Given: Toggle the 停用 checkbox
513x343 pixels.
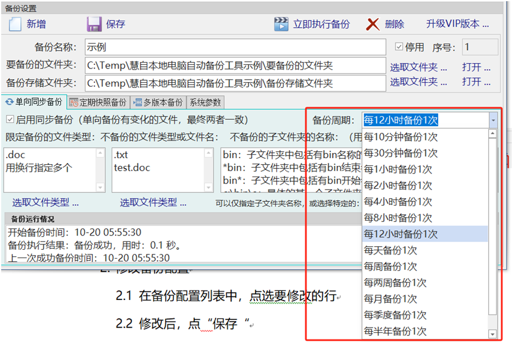Looking at the screenshot, I should tap(399, 47).
